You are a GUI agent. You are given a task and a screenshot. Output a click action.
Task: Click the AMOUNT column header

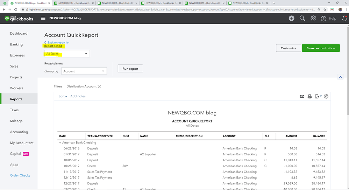(291, 136)
